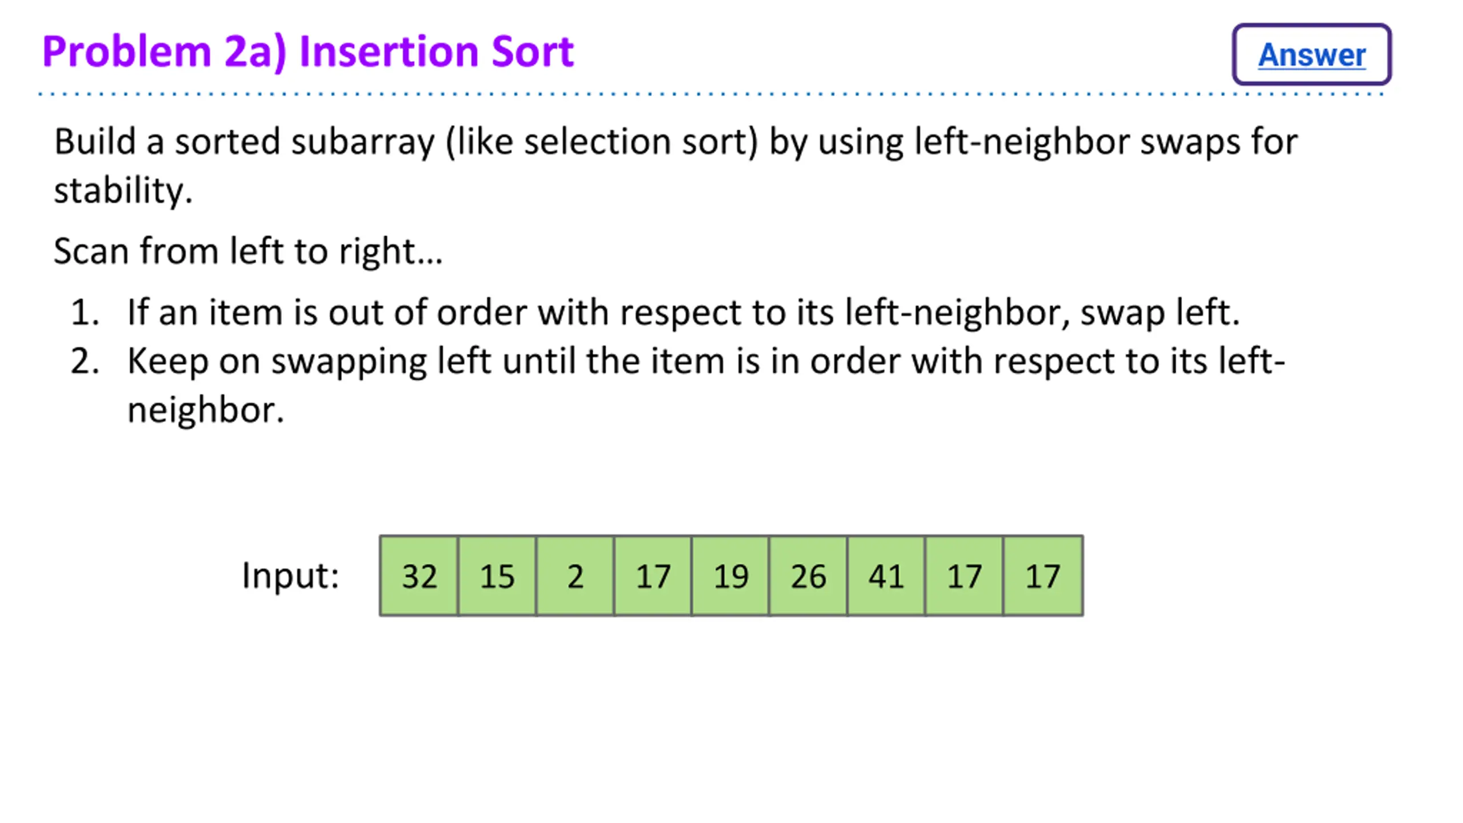Click the "Input:" label
This screenshot has width=1463, height=823.
(290, 575)
